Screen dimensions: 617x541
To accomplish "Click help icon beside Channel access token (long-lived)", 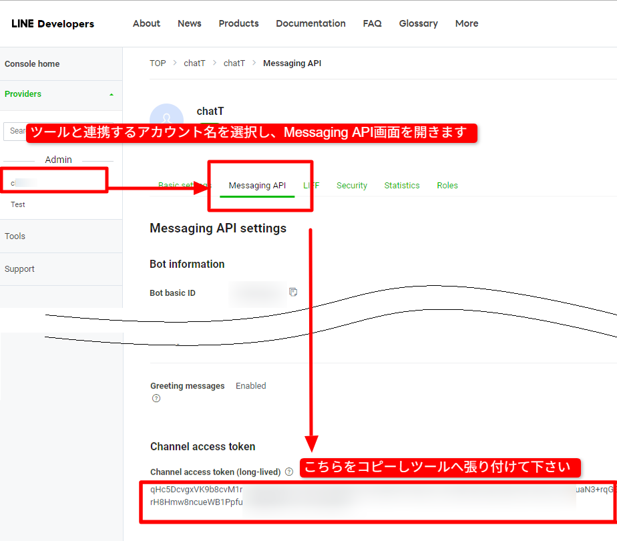I will click(x=289, y=472).
